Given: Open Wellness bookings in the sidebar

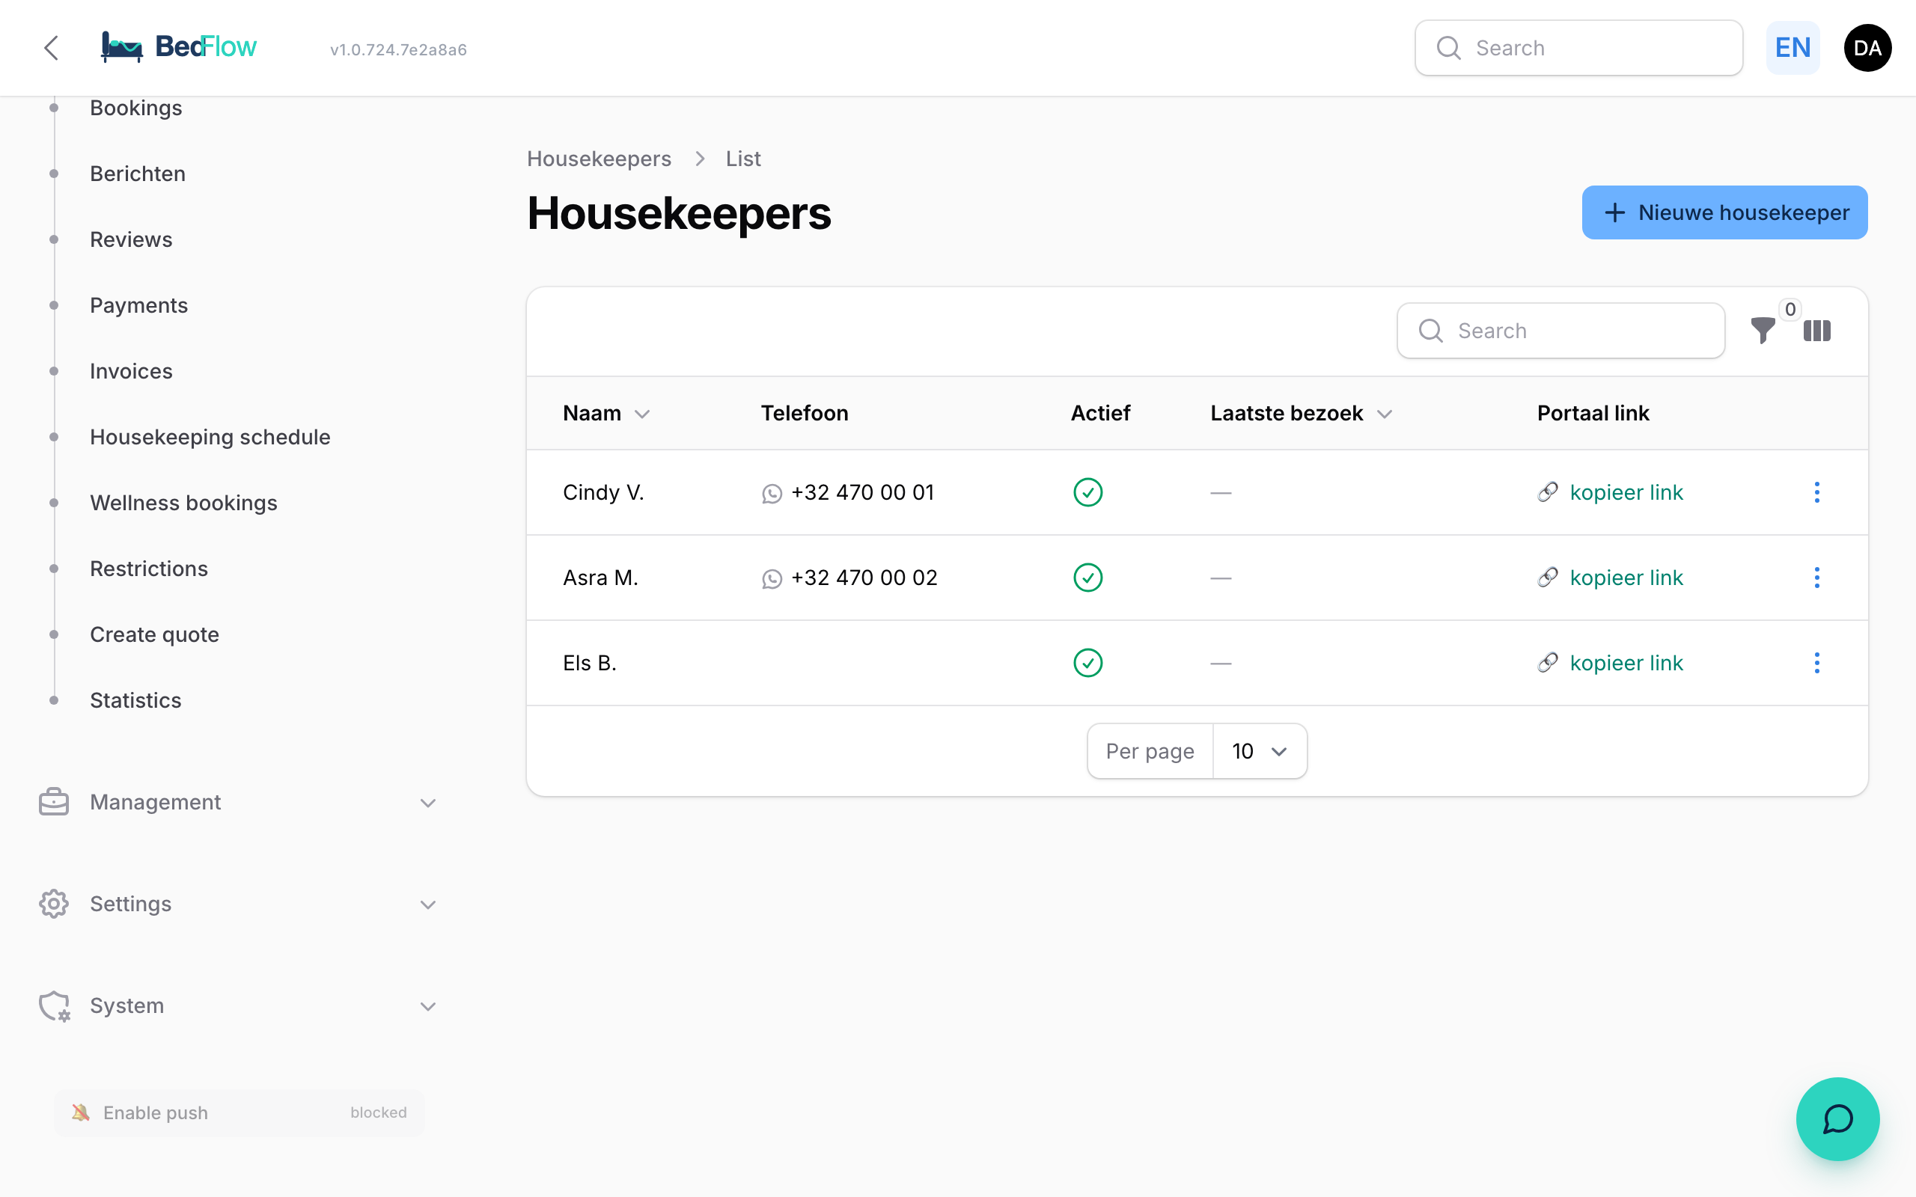Looking at the screenshot, I should [x=183, y=503].
